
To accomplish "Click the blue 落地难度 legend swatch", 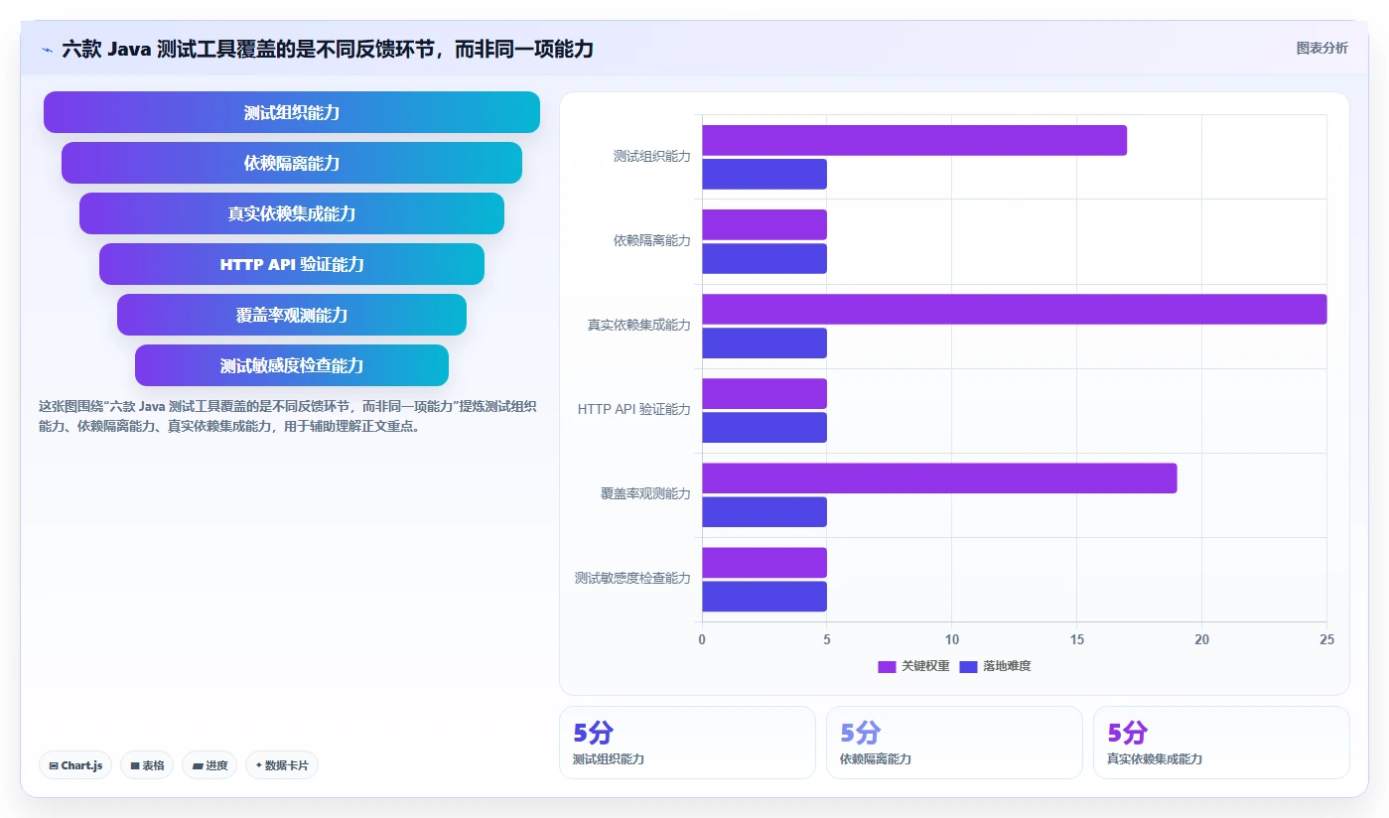I will pos(969,667).
